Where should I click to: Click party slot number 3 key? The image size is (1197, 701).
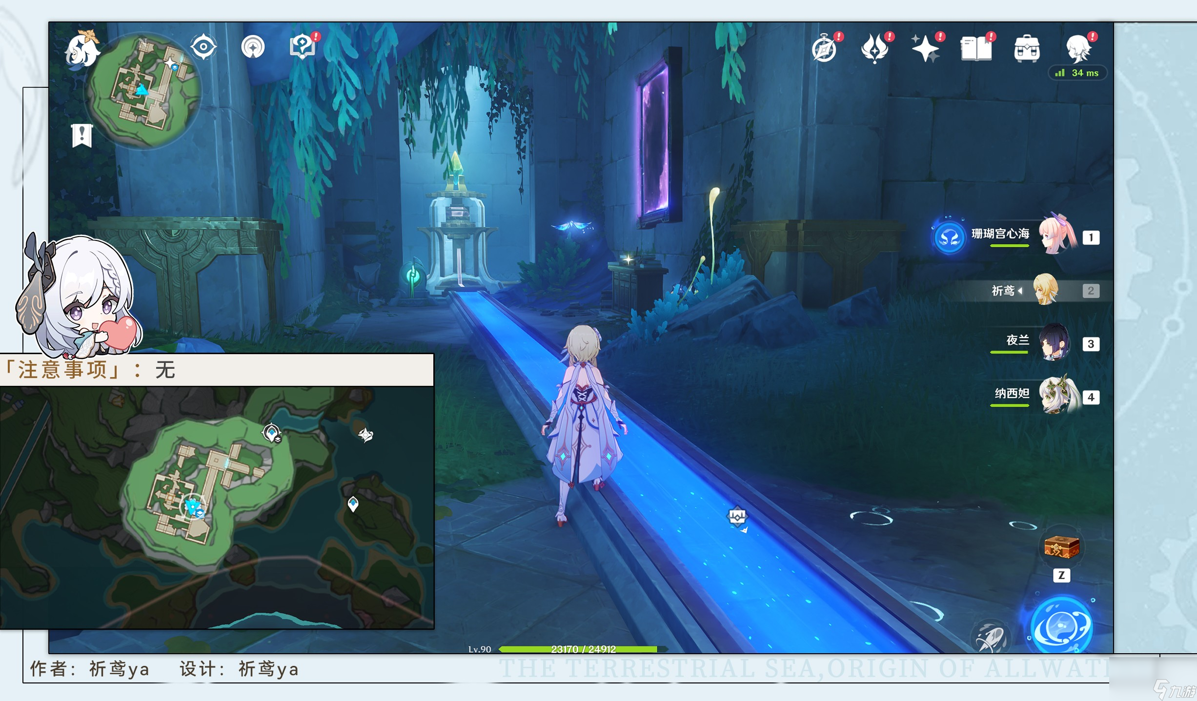click(1091, 344)
